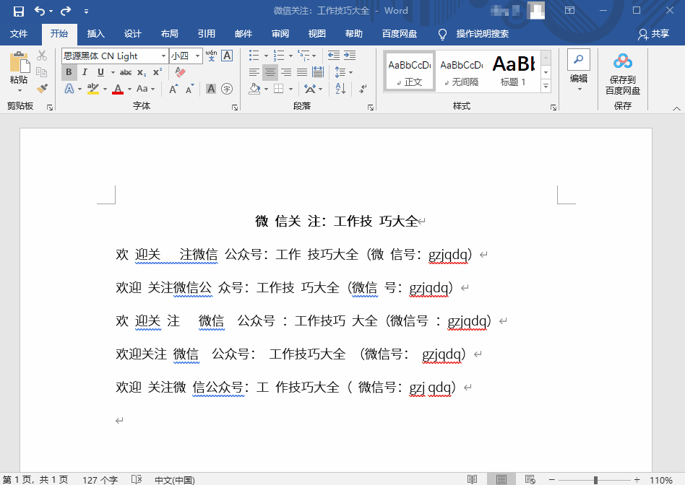Redo the last action

point(66,11)
